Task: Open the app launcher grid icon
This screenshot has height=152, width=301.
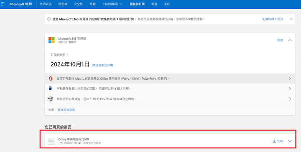Action: point(3,4)
